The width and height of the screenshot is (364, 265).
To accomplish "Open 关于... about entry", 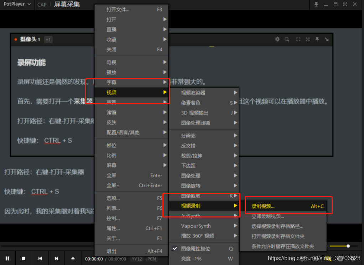I will pos(131,238).
